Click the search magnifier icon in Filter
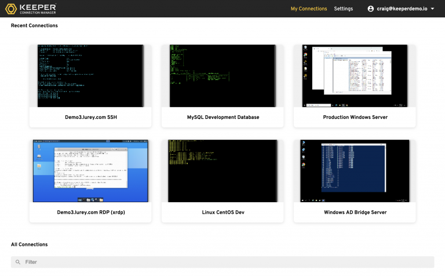 (x=18, y=262)
